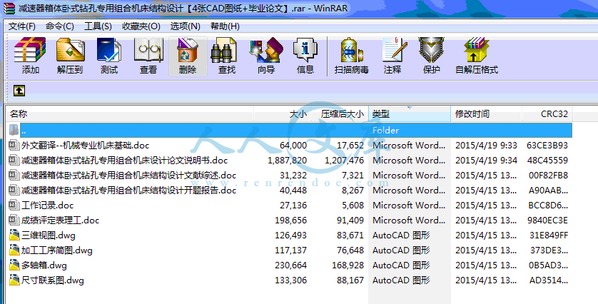This screenshot has height=304, width=598.
Task: Sort by the 名称 column header
Action: point(130,113)
